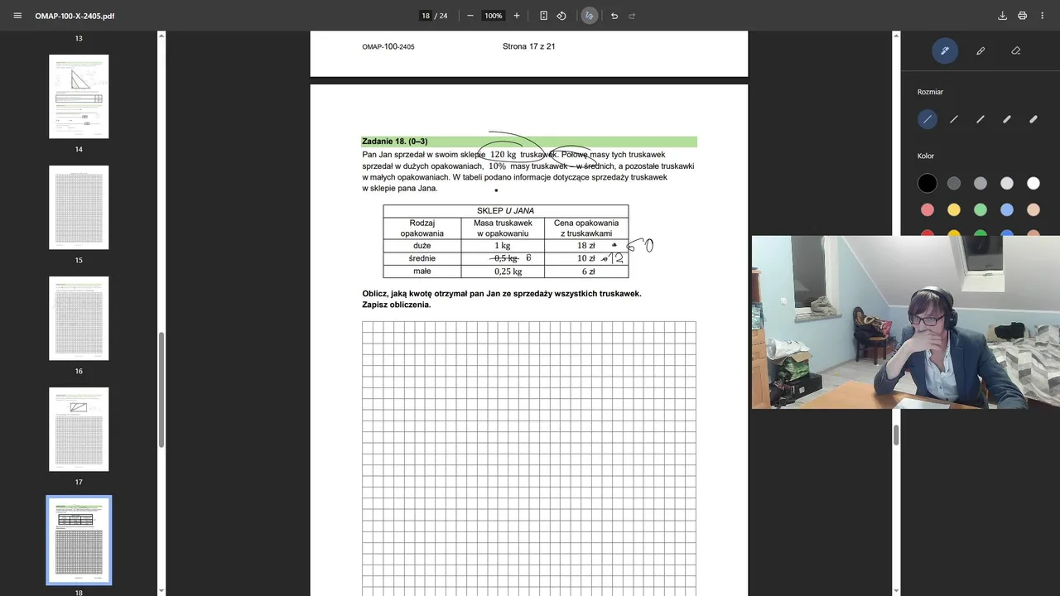Click thumbnail panel scroll-up arrow
The image size is (1060, 596).
161,36
